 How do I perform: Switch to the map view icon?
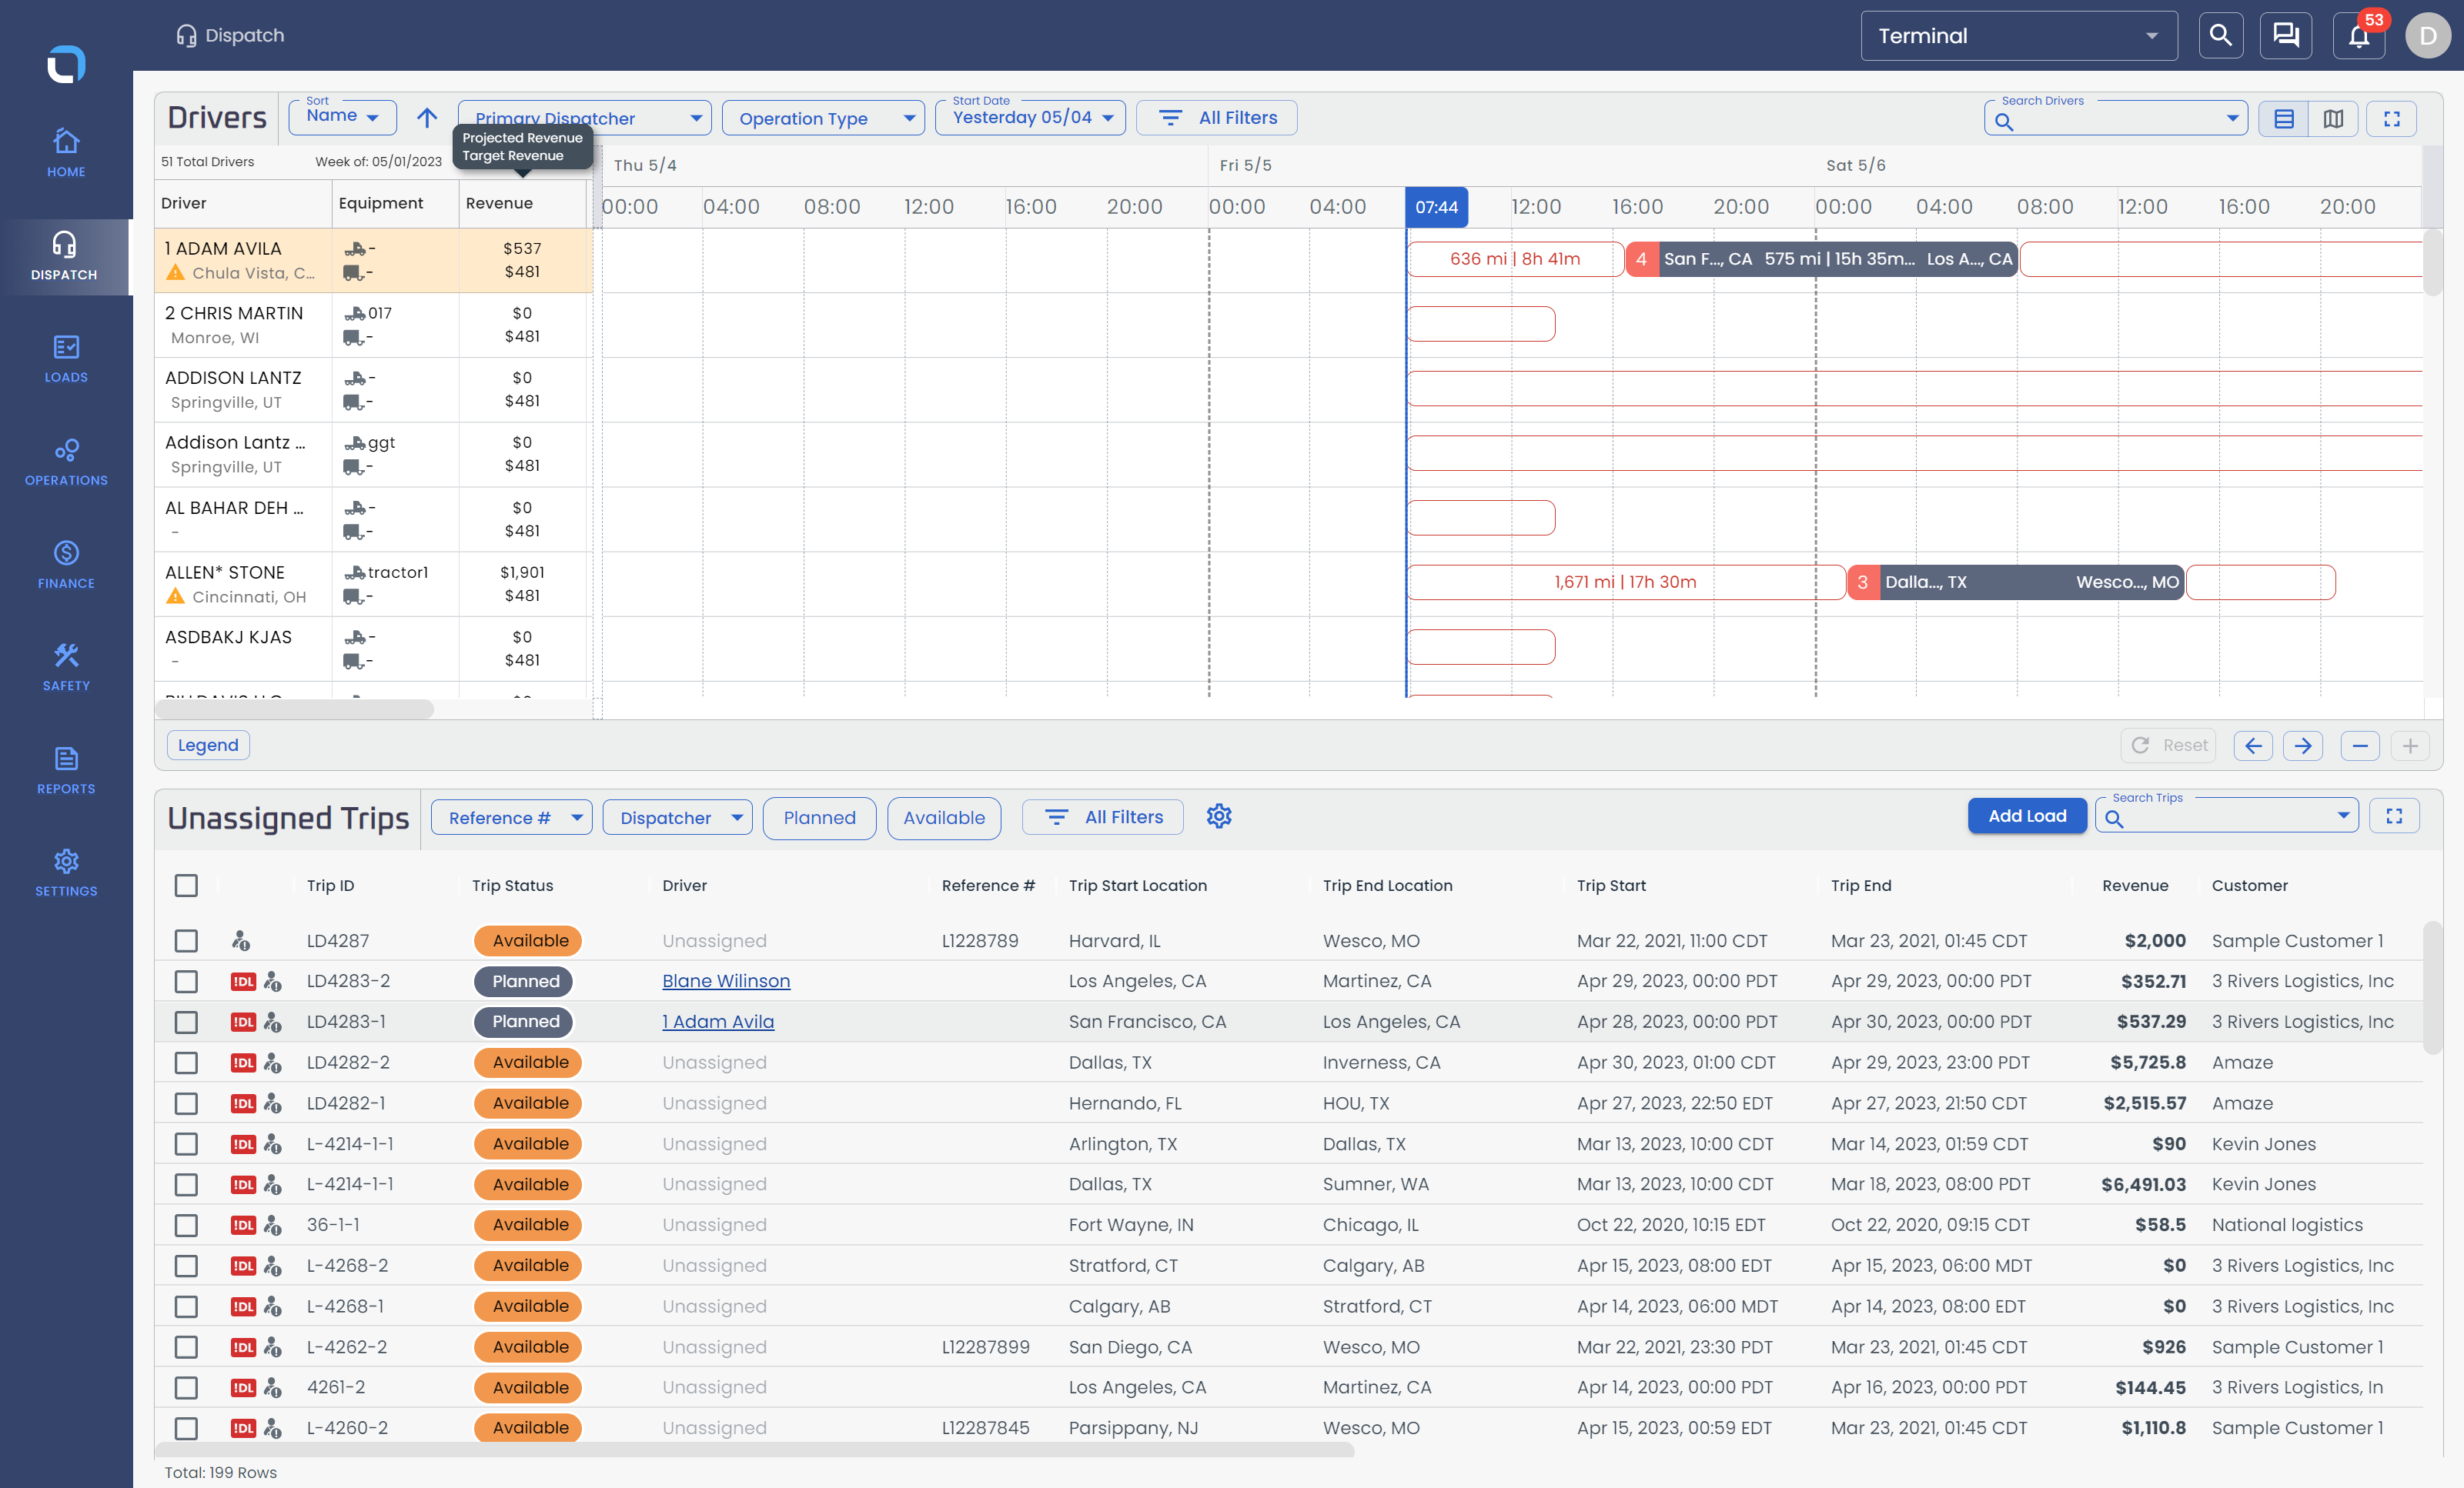[2333, 119]
